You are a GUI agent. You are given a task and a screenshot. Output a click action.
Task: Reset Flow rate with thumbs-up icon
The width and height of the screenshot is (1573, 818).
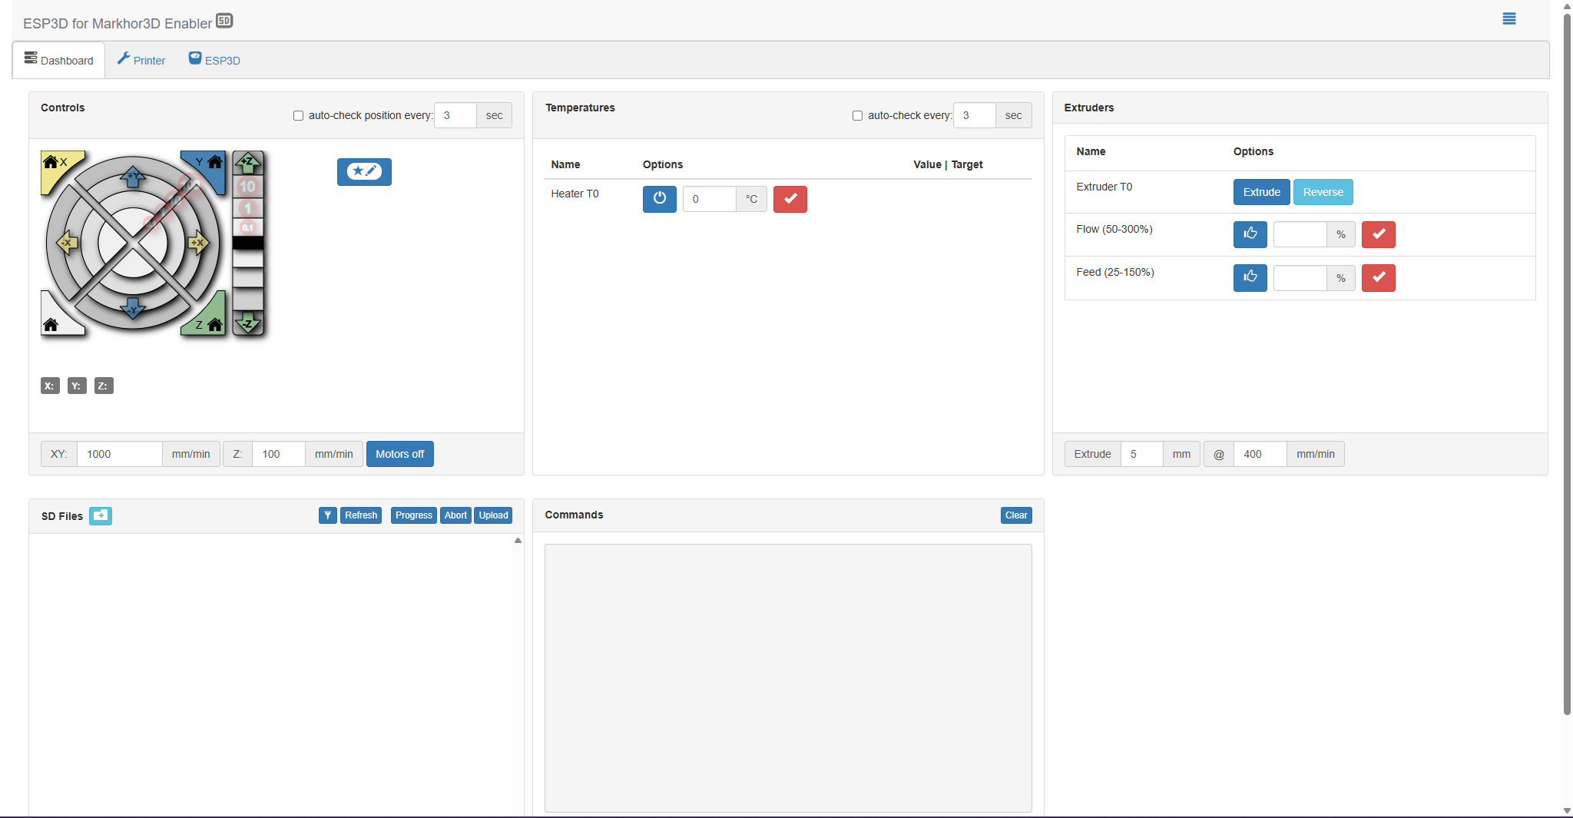[1250, 234]
